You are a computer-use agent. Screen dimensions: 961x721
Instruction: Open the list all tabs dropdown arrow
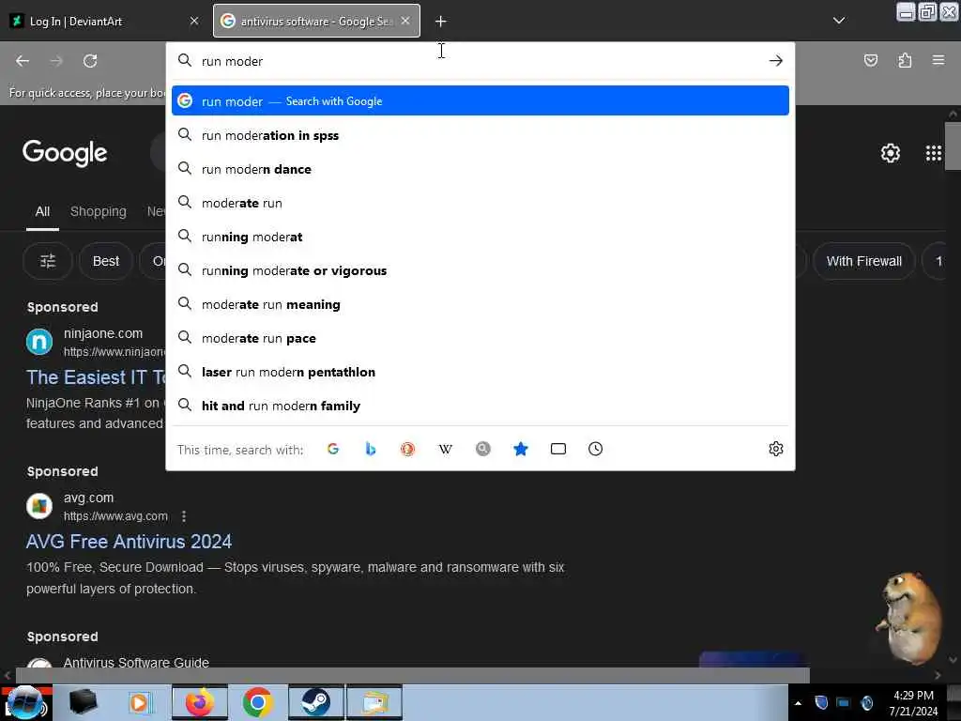[839, 21]
